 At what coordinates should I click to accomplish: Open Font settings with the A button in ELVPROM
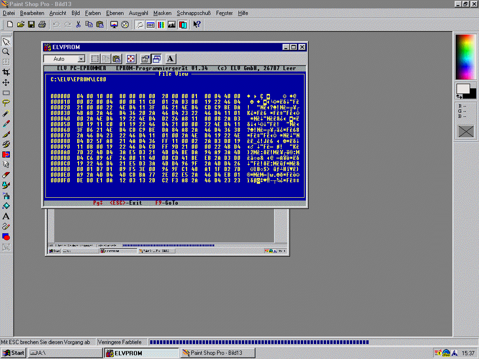point(170,58)
